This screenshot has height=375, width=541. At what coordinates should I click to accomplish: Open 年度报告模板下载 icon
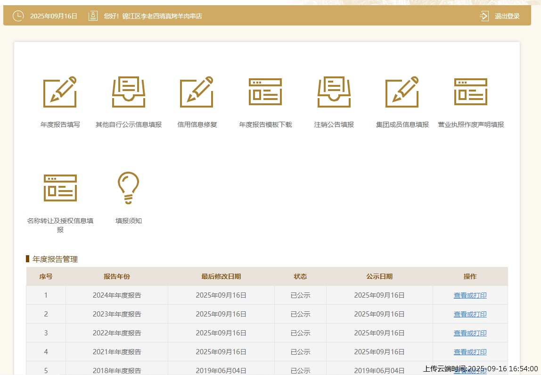(265, 92)
